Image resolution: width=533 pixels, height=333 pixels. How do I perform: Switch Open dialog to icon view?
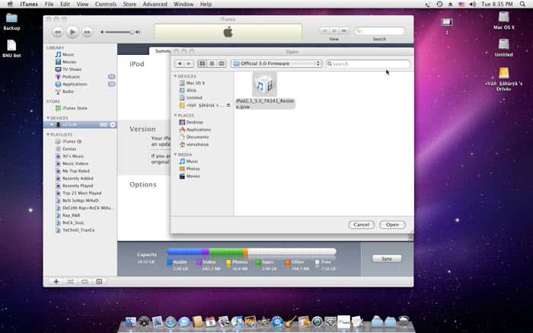[203, 63]
